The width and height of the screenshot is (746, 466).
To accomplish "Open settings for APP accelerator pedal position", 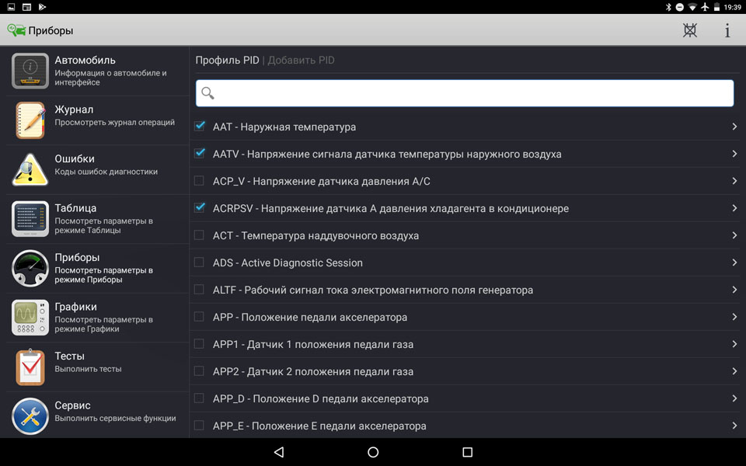I will point(734,317).
